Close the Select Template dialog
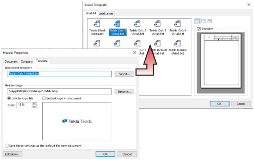 [x=249, y=5]
